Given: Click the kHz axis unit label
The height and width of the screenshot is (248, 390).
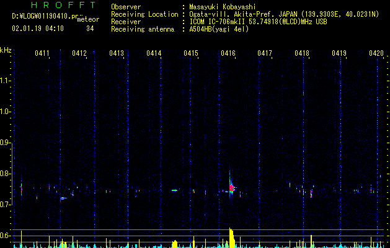Looking at the screenshot, I should pyautogui.click(x=6, y=50).
